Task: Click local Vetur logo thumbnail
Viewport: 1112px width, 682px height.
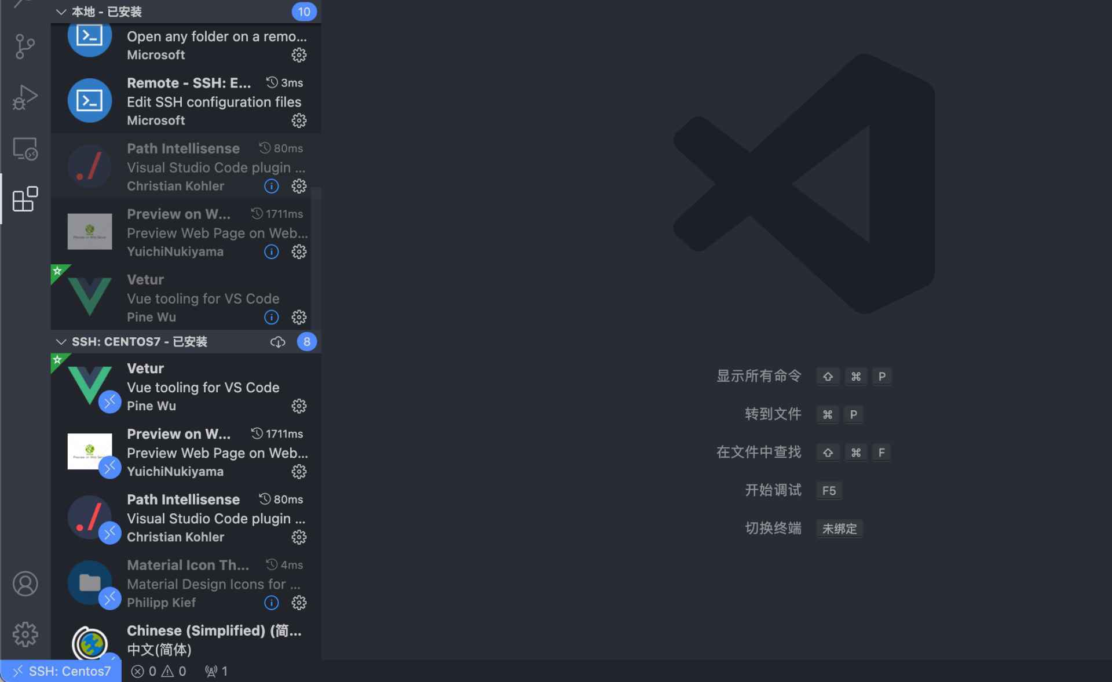Action: [90, 297]
